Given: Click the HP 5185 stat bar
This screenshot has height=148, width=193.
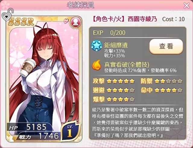Looking at the screenshot, I should point(30,127).
